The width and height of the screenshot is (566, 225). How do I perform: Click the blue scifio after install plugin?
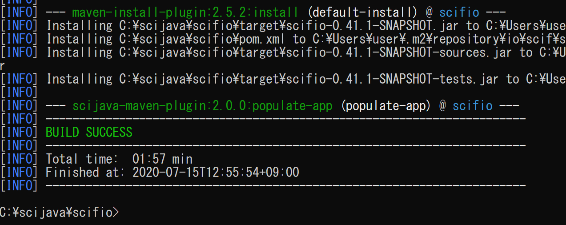459,12
